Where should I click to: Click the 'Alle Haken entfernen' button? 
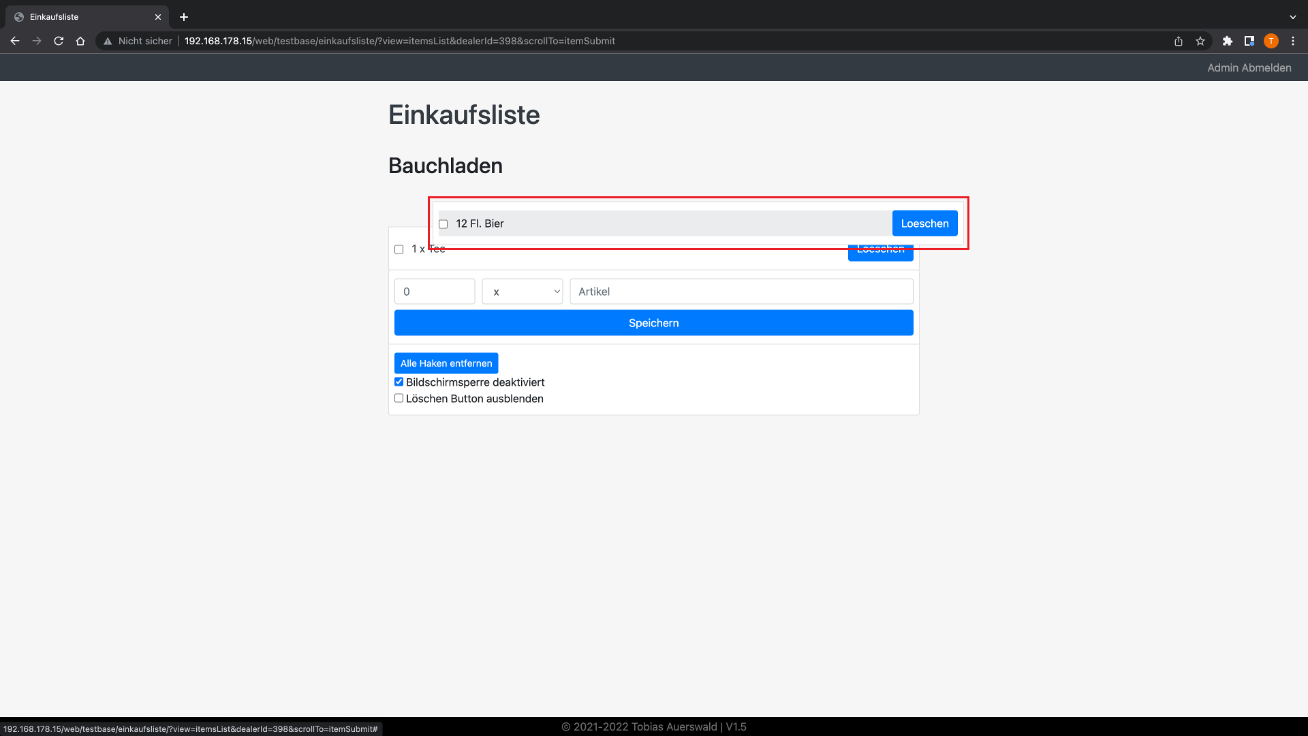[446, 362]
